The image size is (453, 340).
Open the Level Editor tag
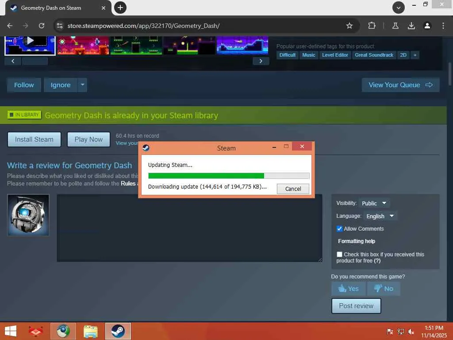[x=335, y=55]
